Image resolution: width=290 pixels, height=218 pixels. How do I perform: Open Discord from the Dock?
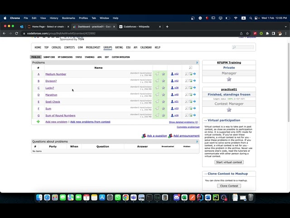176,198
